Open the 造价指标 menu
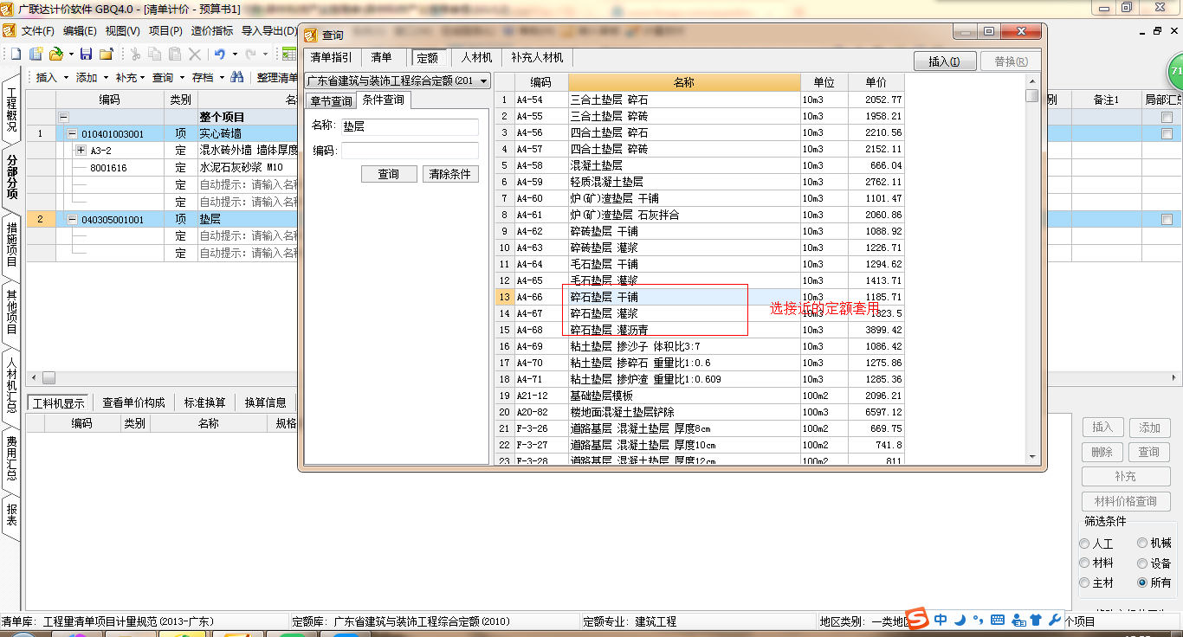This screenshot has width=1183, height=637. (212, 31)
